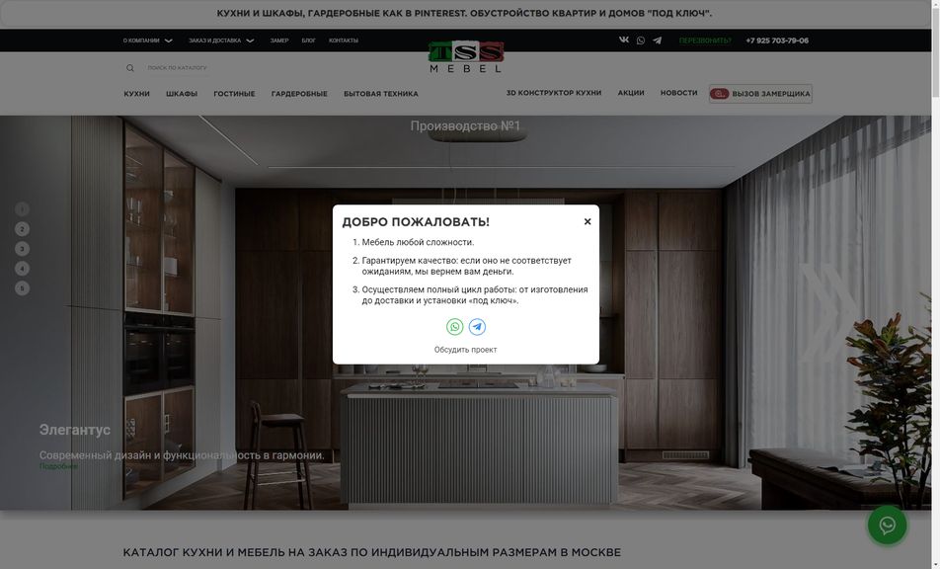Open the Новости page
The image size is (940, 569).
tap(679, 93)
